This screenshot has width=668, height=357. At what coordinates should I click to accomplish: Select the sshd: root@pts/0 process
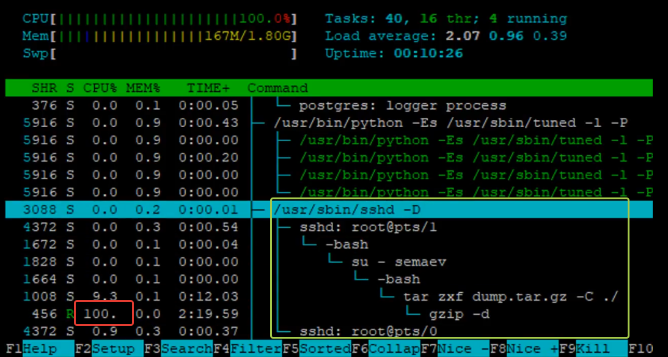[328, 331]
